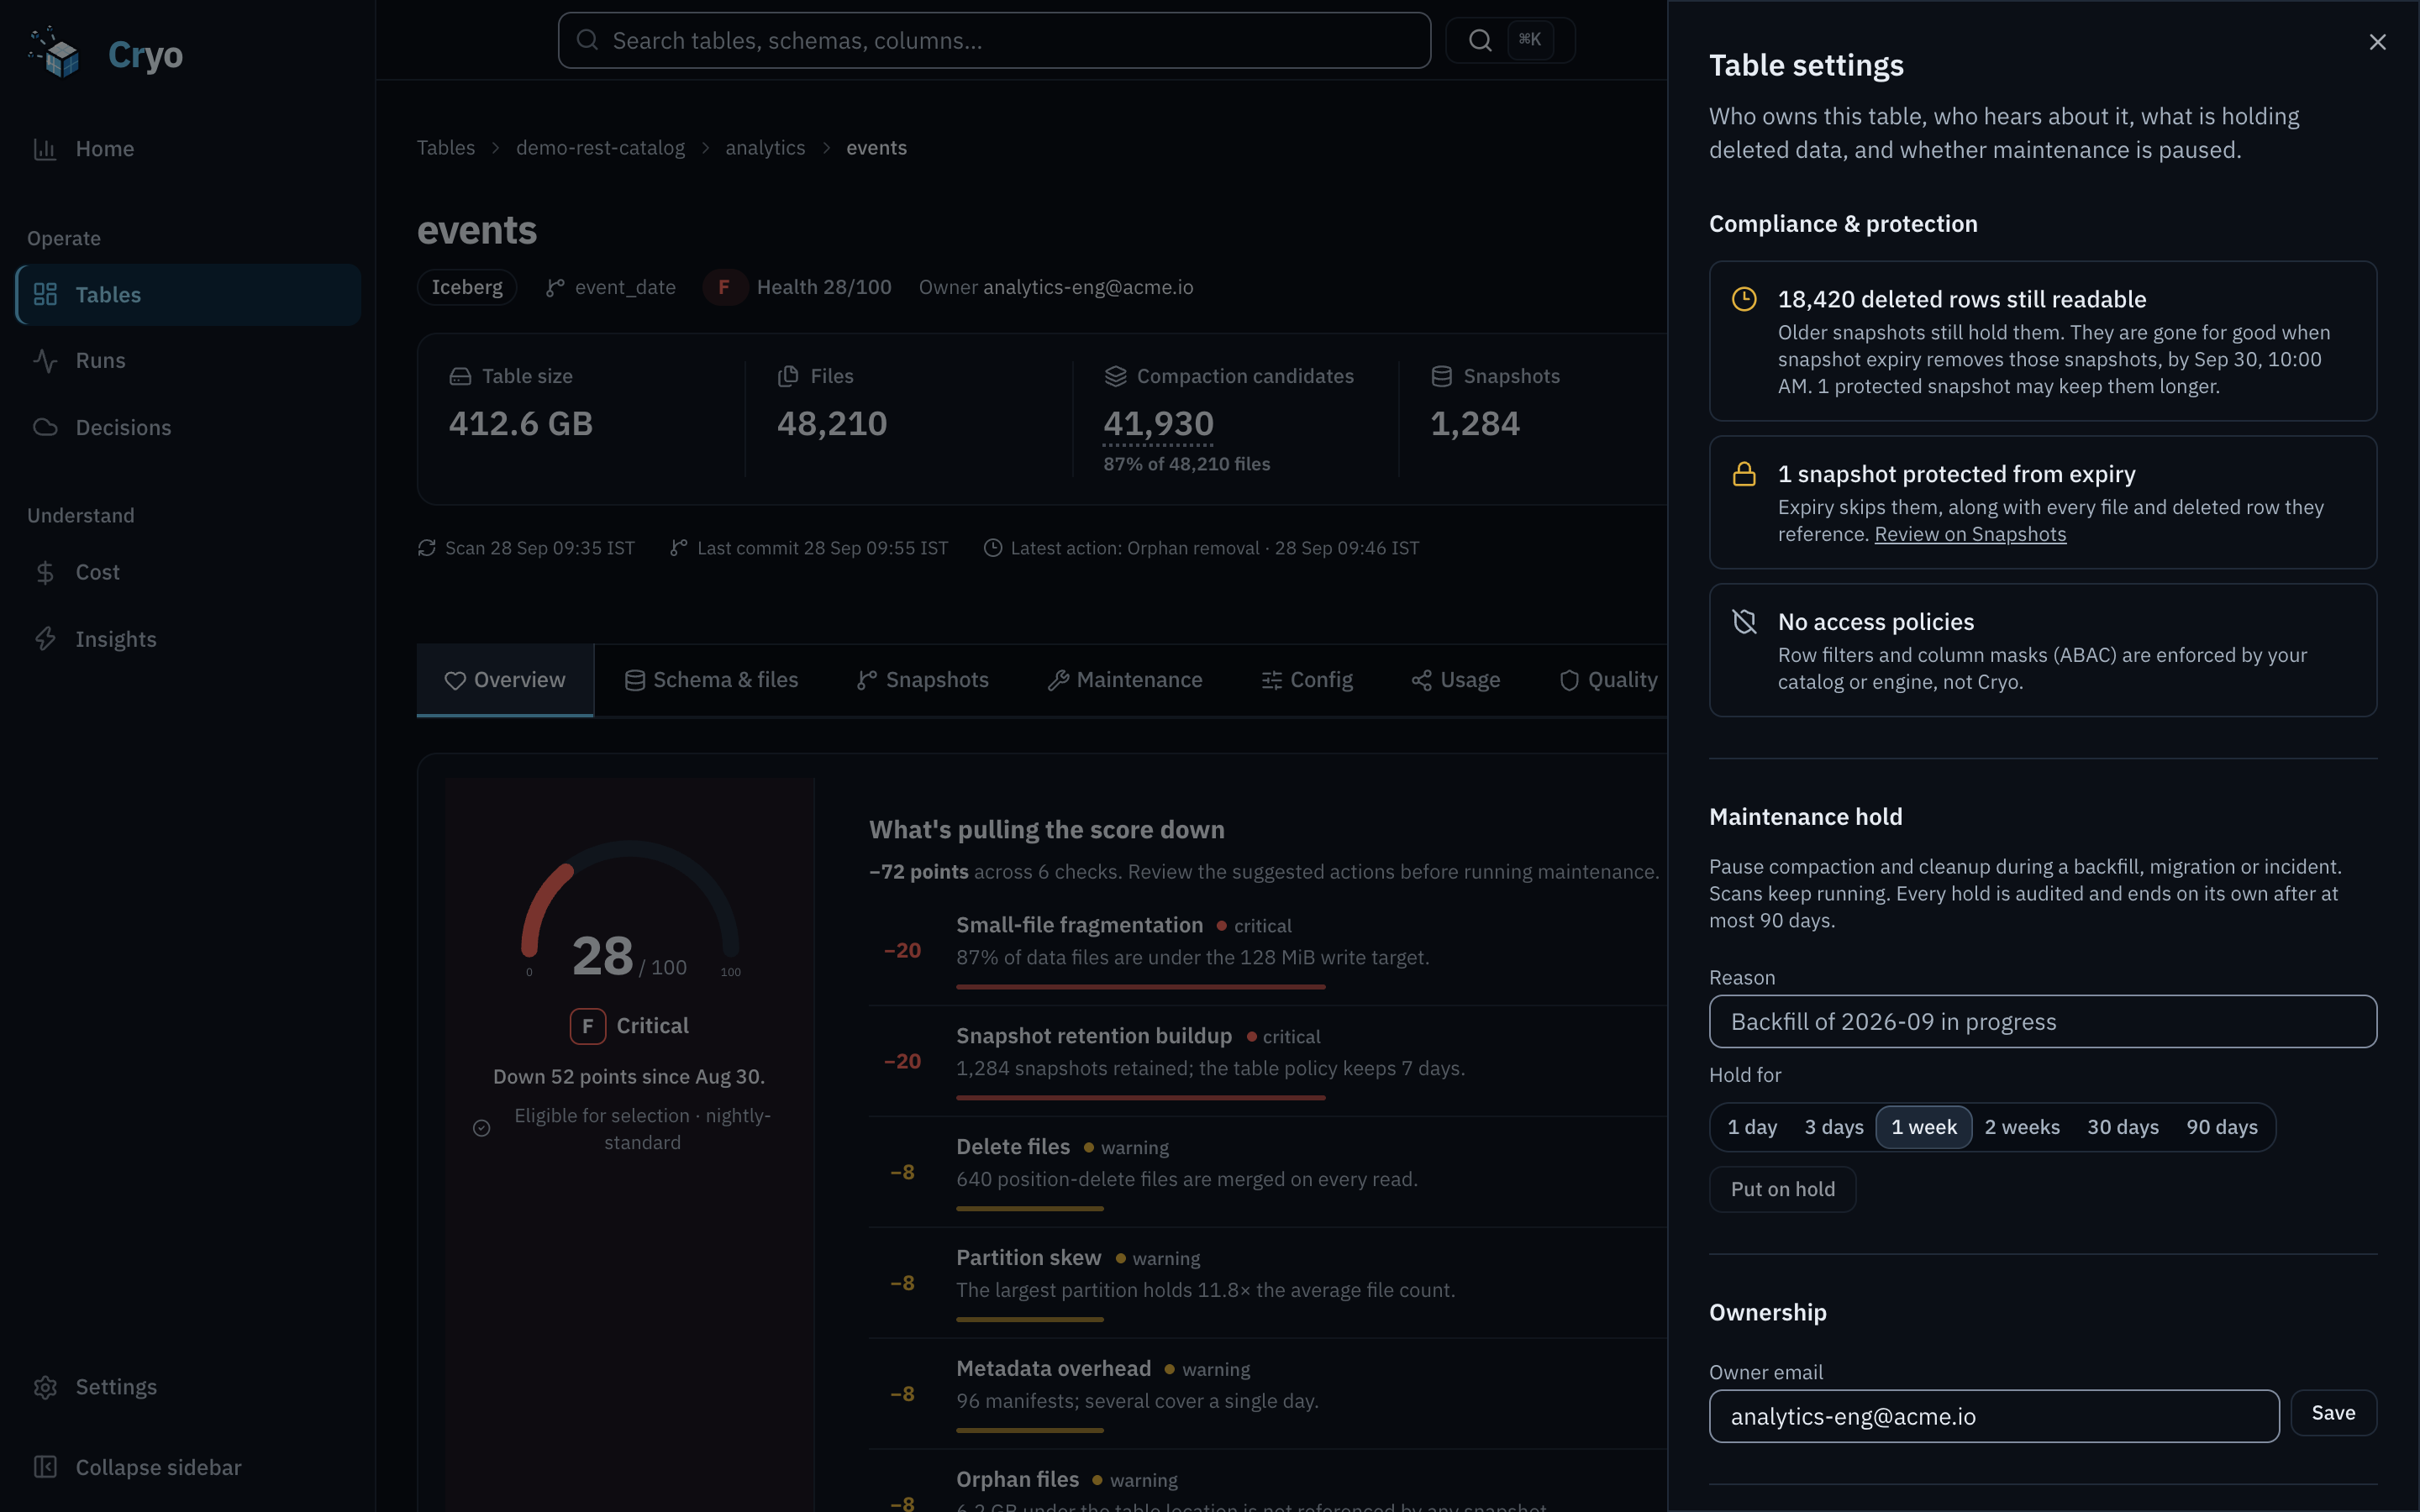2420x1512 pixels.
Task: Switch to the Quality tab
Action: point(1608,680)
